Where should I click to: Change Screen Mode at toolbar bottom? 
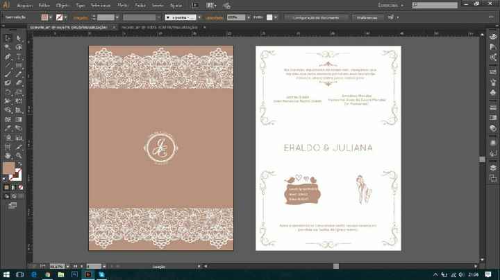[x=12, y=206]
